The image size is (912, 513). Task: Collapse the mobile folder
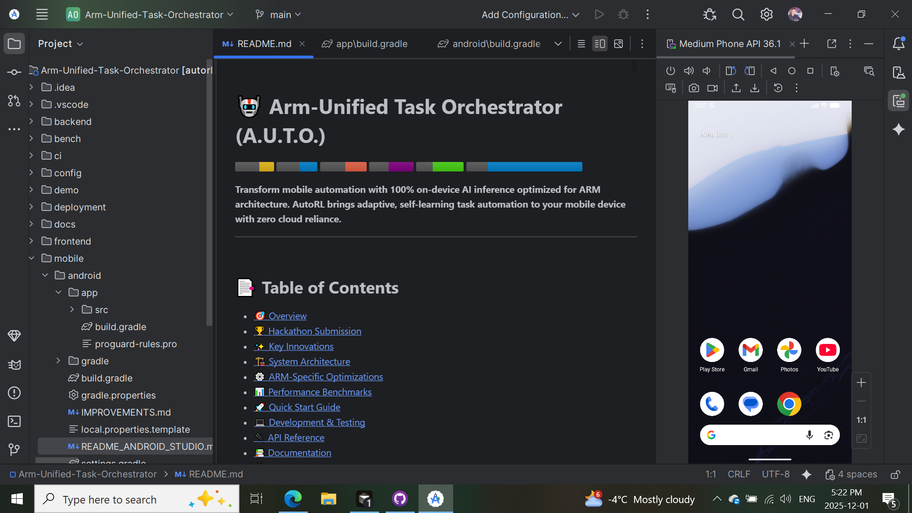pyautogui.click(x=31, y=258)
